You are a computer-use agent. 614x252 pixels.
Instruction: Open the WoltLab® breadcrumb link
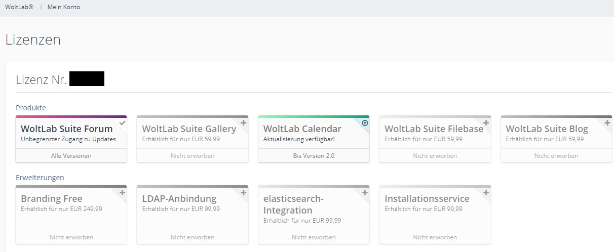(19, 7)
